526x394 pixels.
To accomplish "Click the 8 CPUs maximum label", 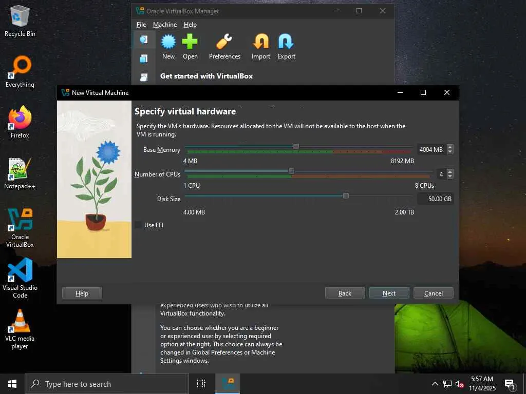I will 424,185.
